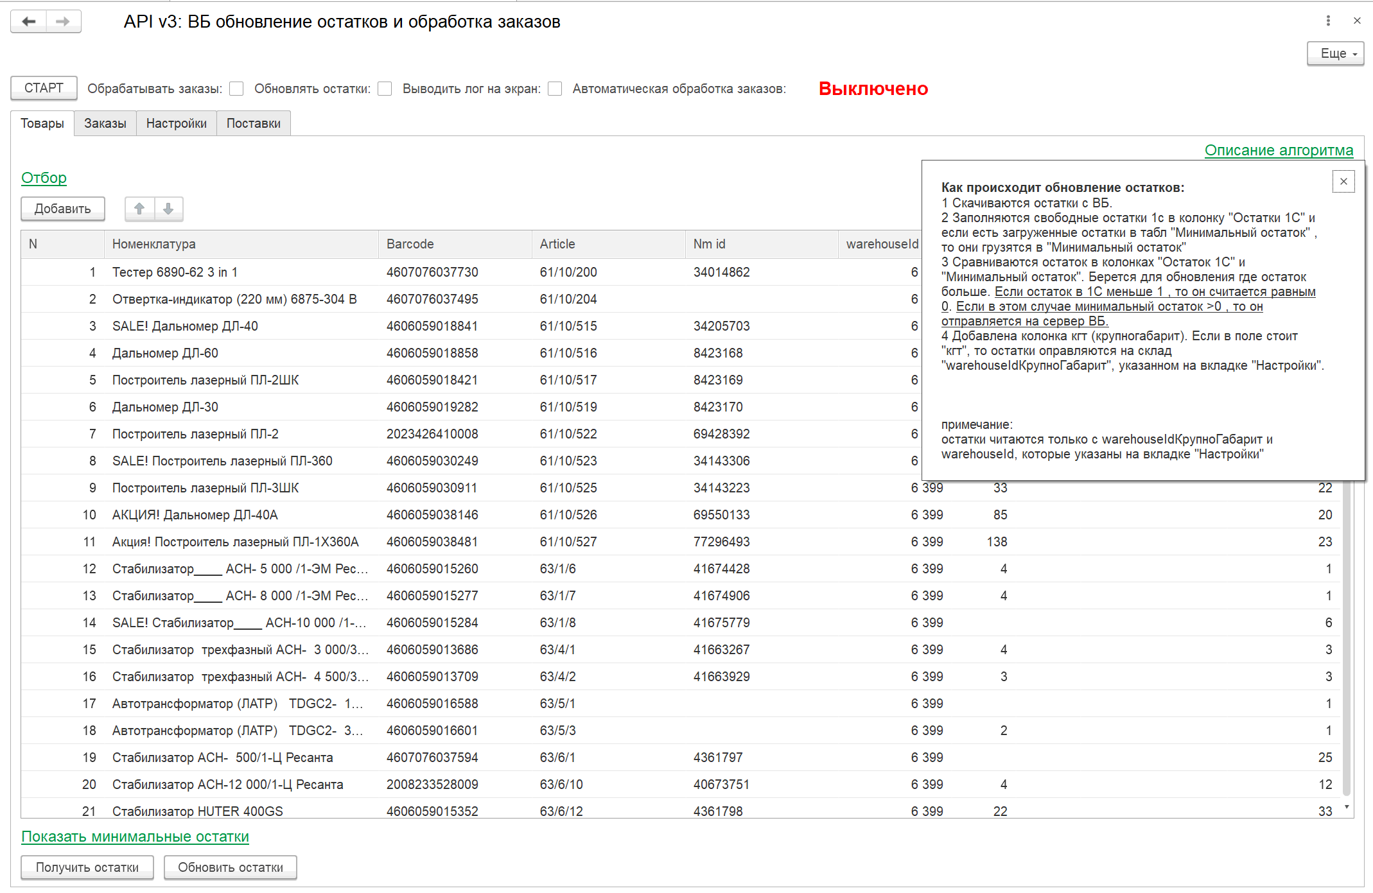This screenshot has width=1373, height=893.
Task: Click Показать минимальные остатки link
Action: (x=135, y=837)
